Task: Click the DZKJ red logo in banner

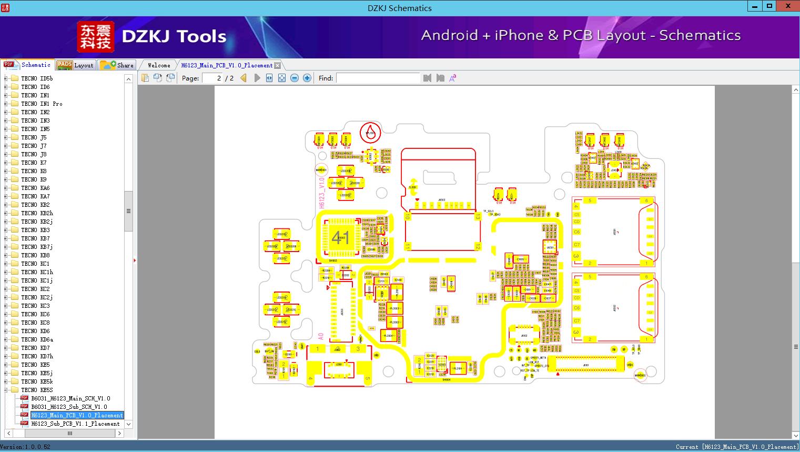Action: 95,37
